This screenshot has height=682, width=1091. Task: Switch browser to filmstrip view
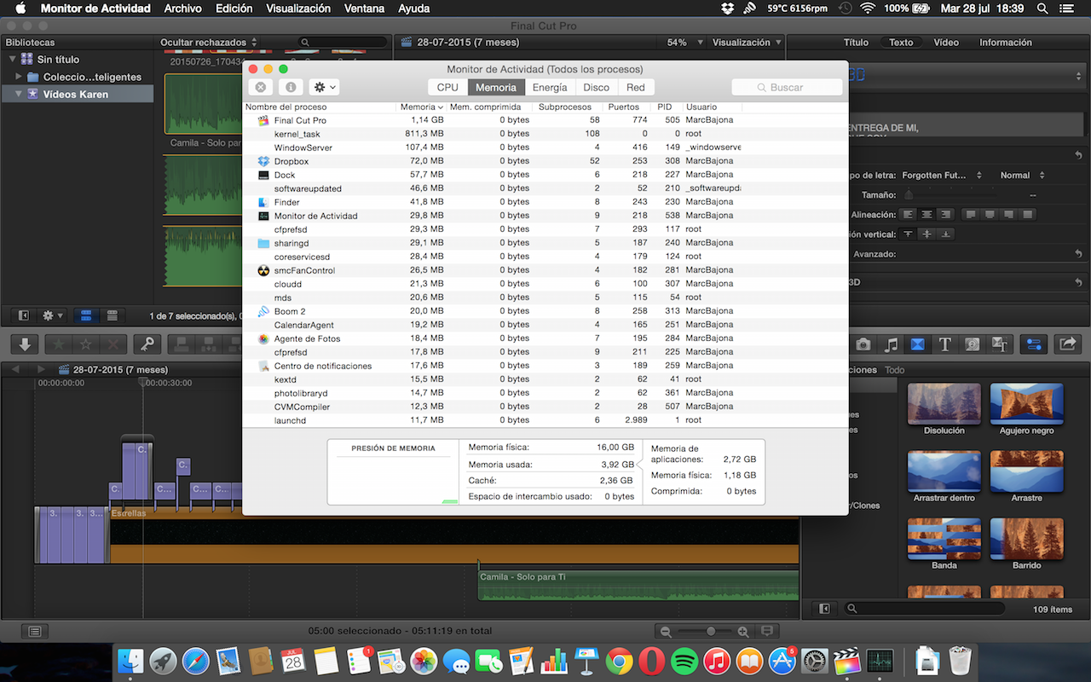click(x=86, y=315)
